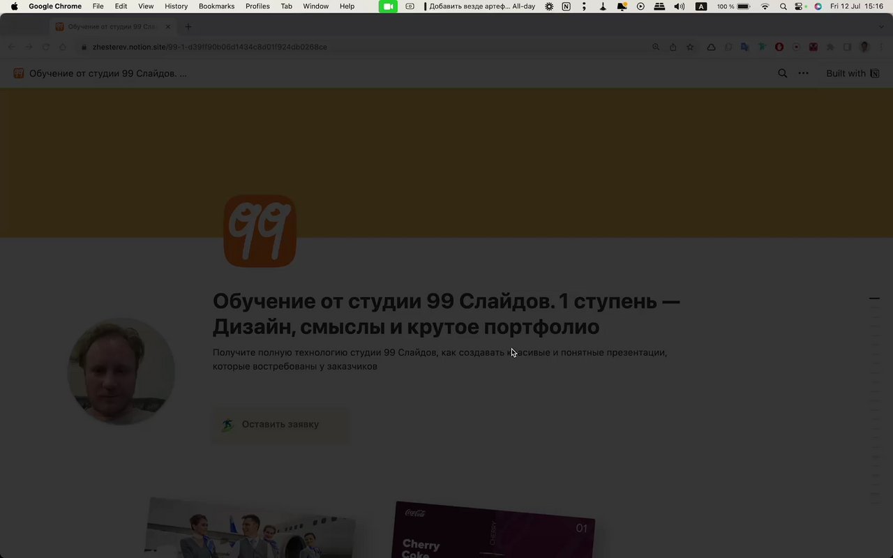Toggle the Chrome side panel

tap(847, 47)
